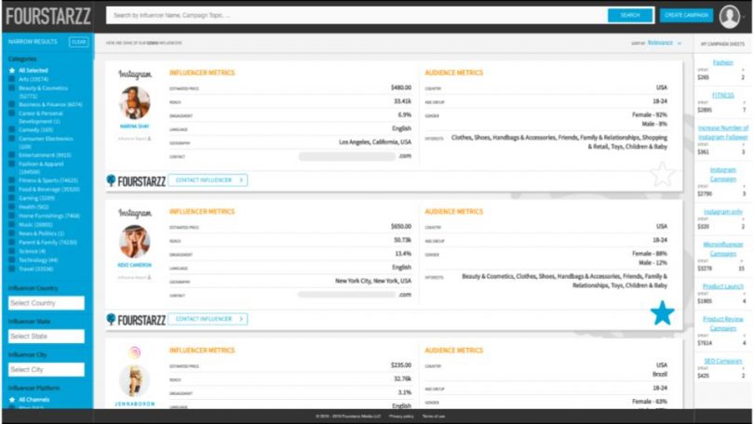Open the Terms of use footer link
Screen dimensions: 754x424
(x=433, y=417)
